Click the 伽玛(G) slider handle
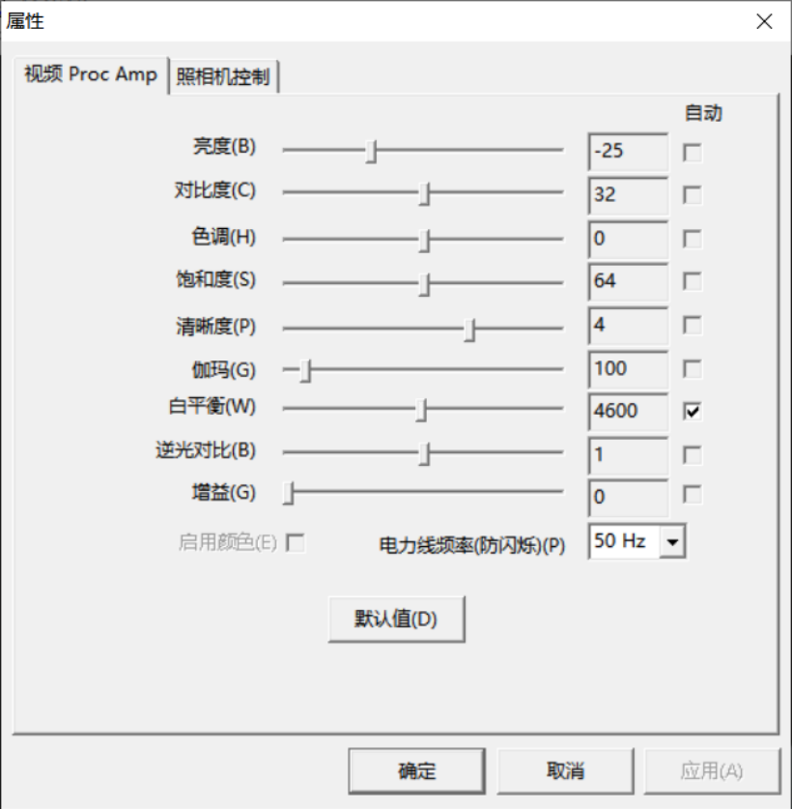This screenshot has height=809, width=792. click(x=305, y=370)
